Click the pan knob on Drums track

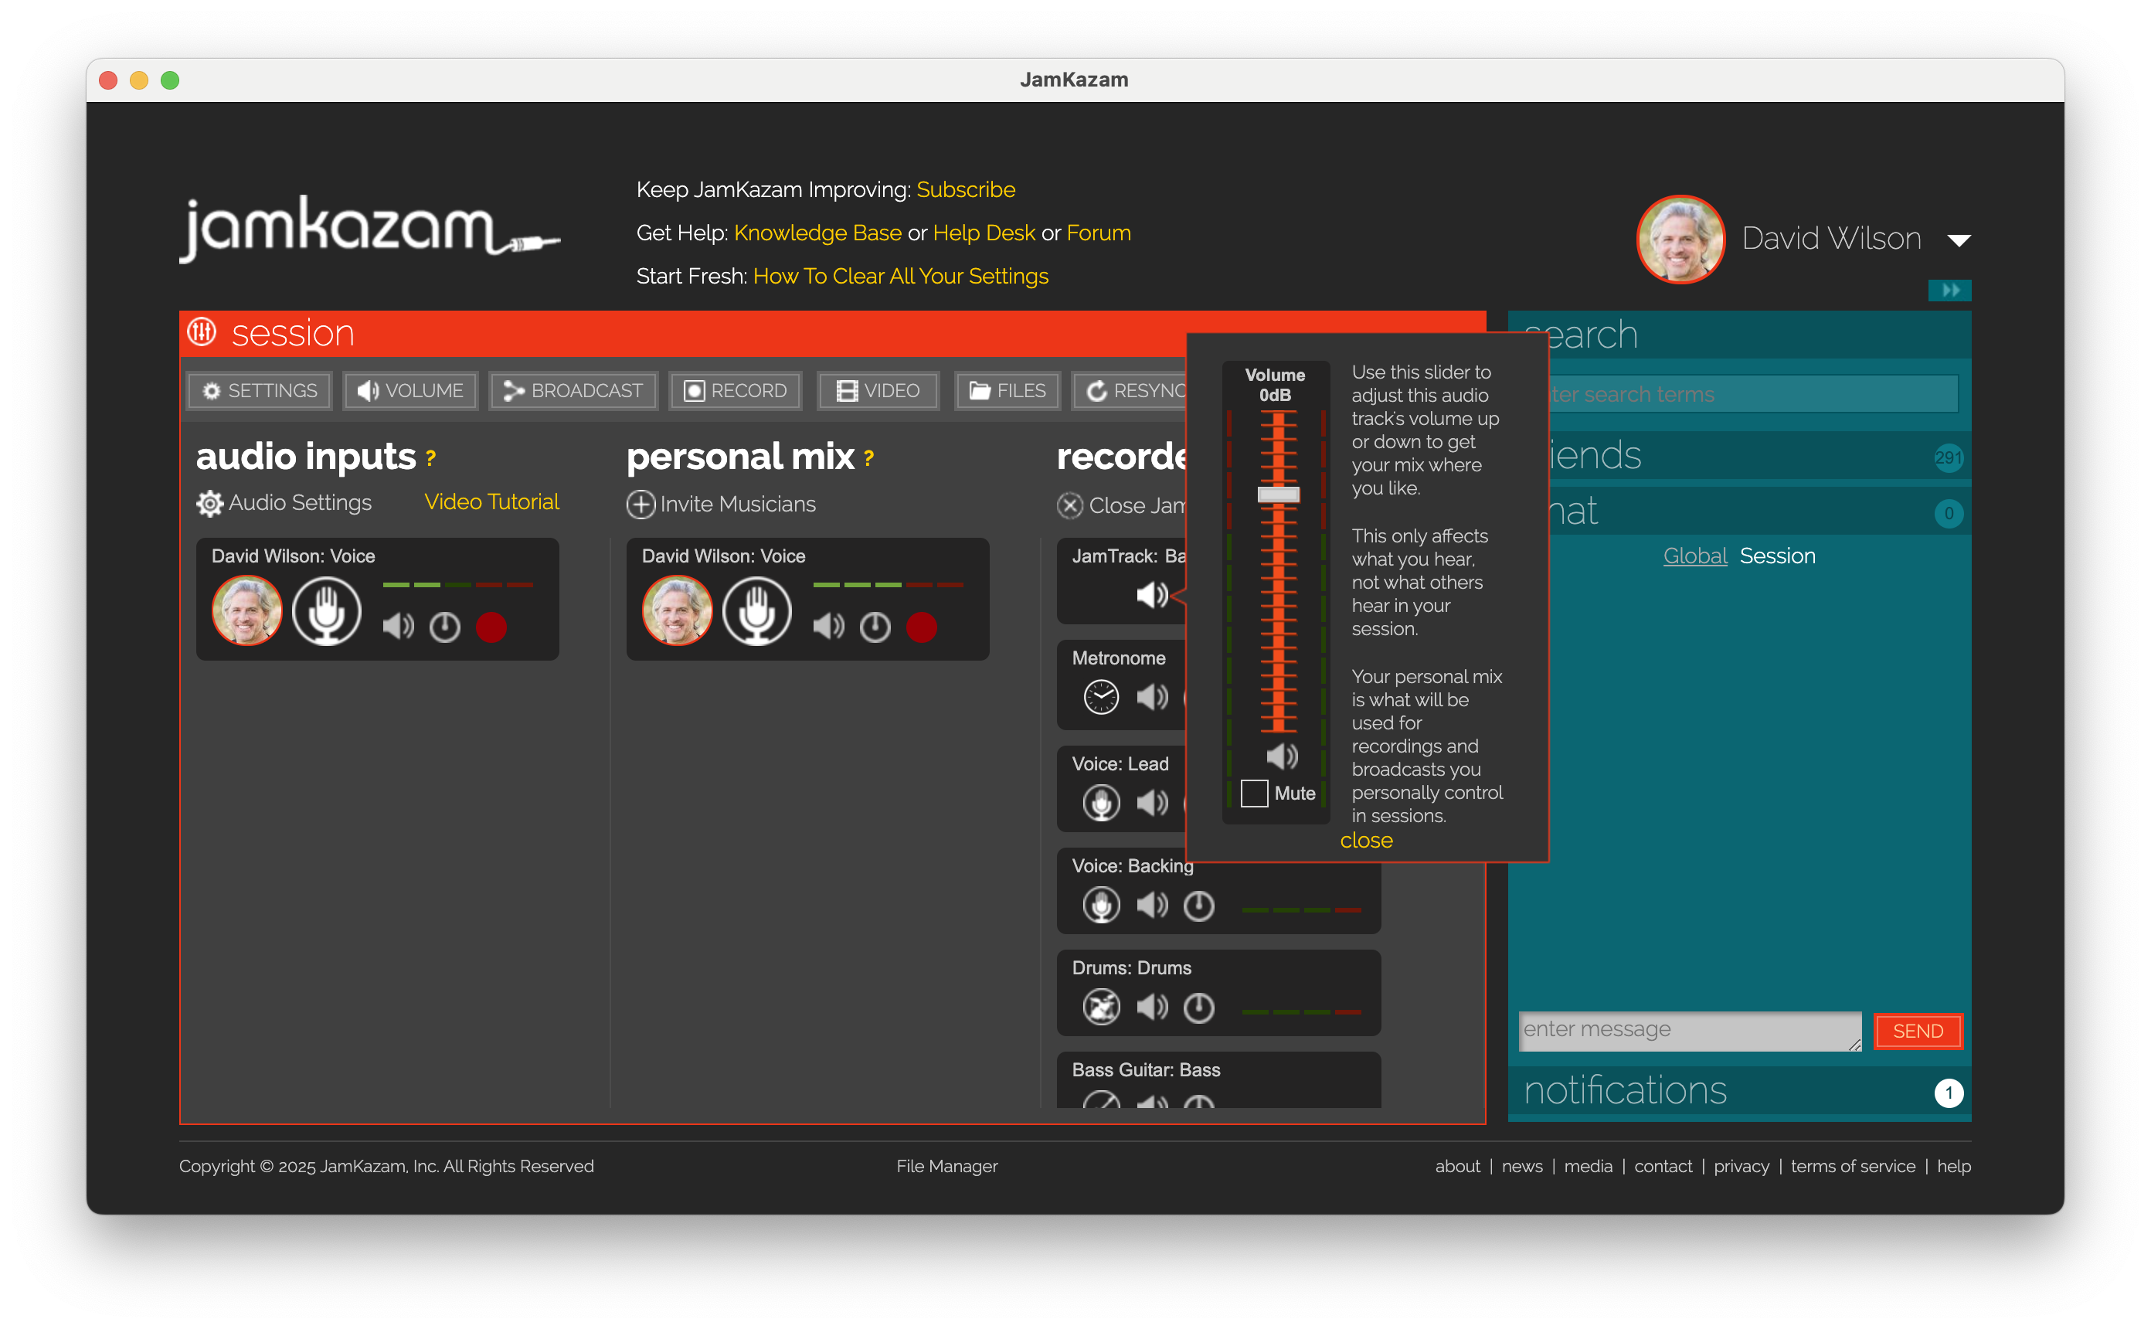(1198, 1007)
